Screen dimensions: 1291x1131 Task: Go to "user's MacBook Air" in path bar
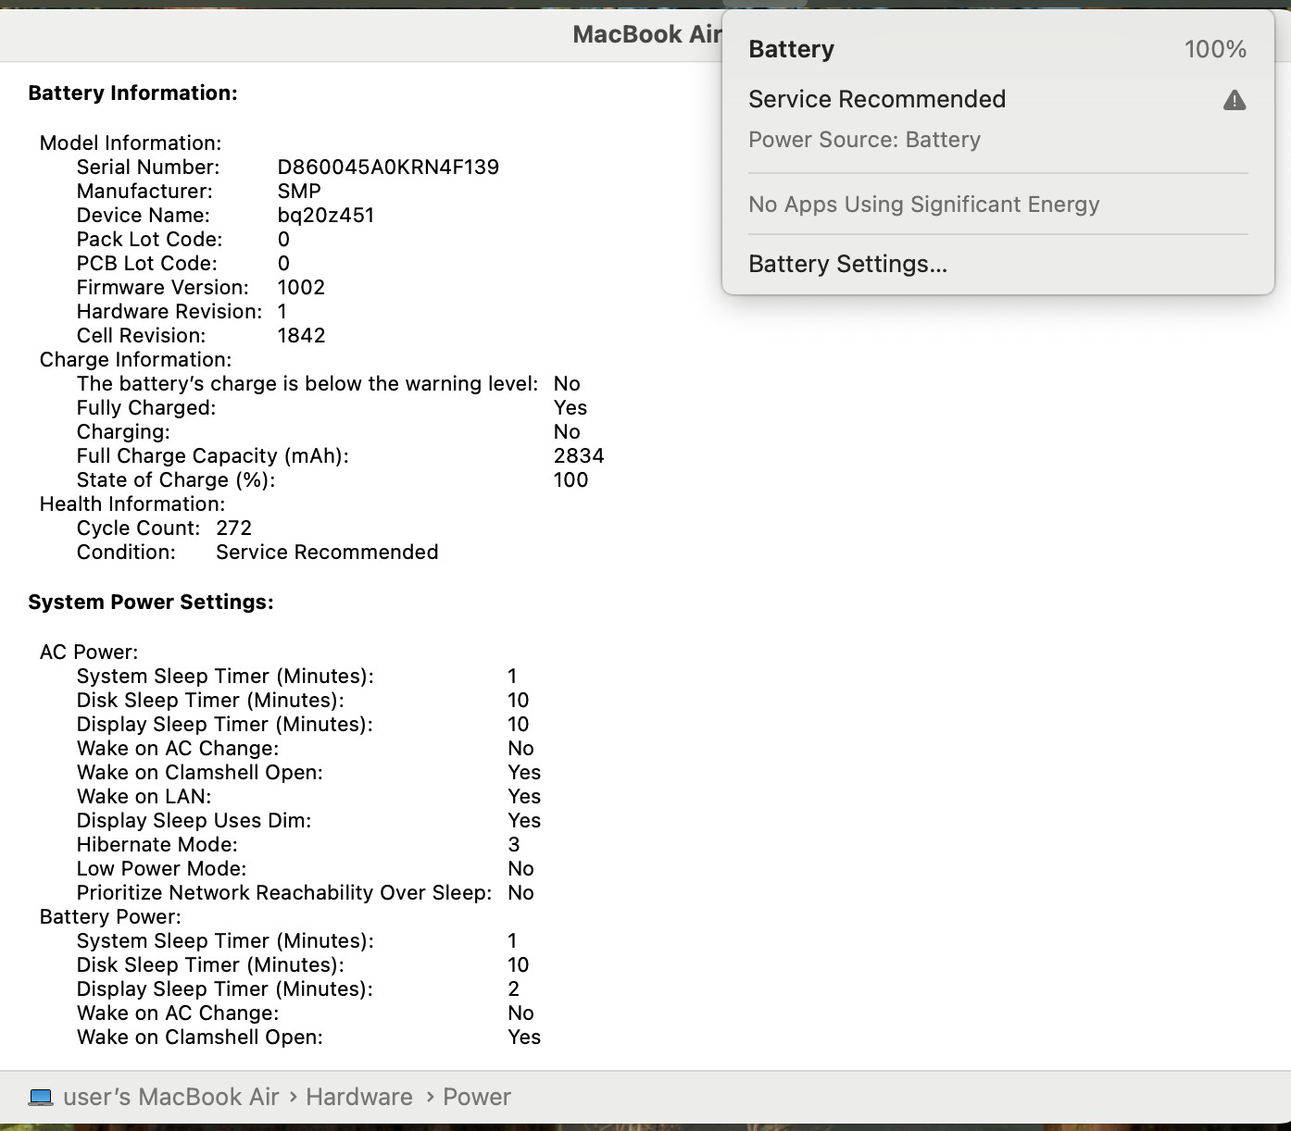(170, 1098)
